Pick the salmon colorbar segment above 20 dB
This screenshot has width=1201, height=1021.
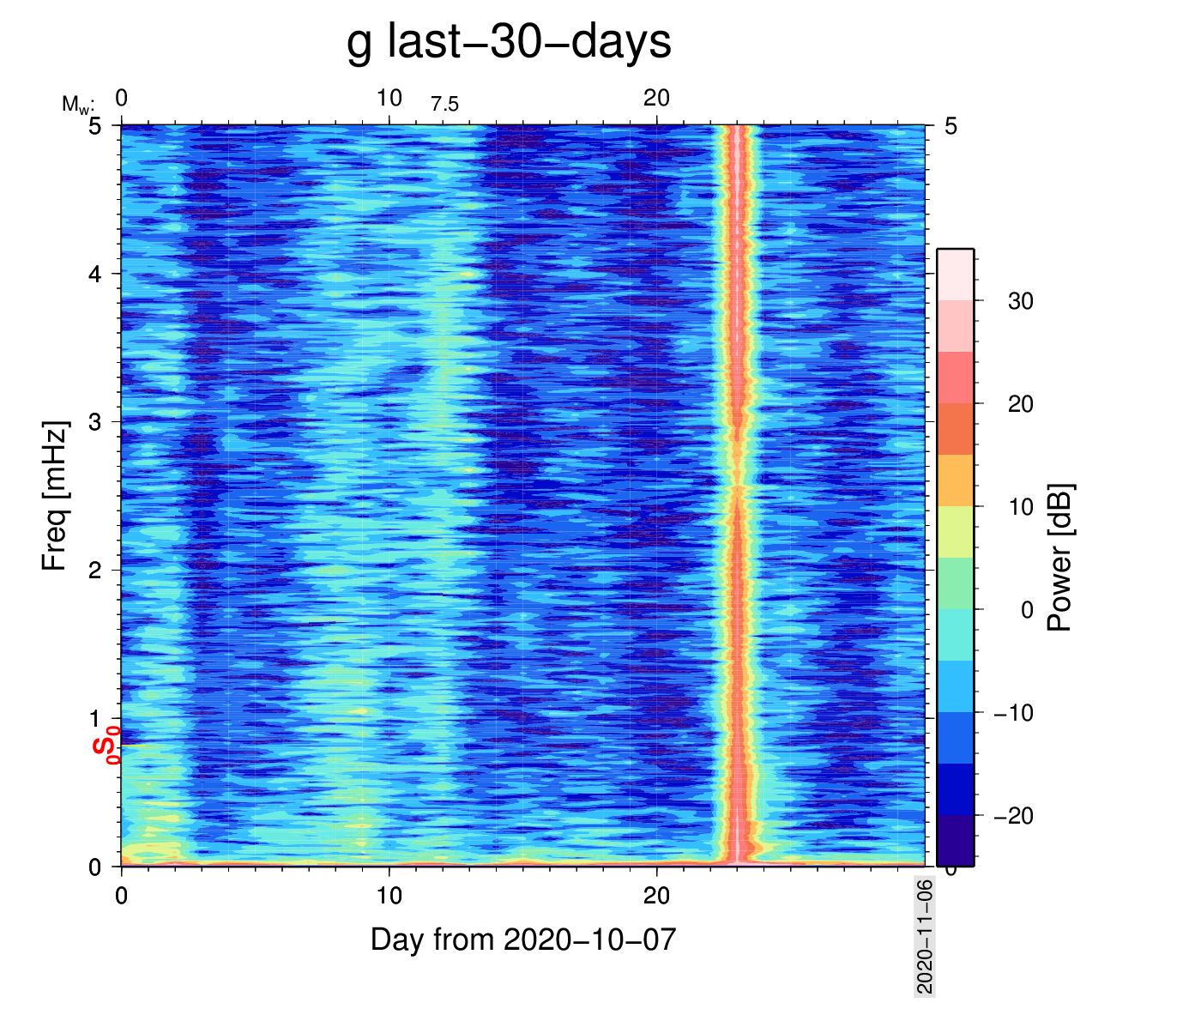[955, 378]
